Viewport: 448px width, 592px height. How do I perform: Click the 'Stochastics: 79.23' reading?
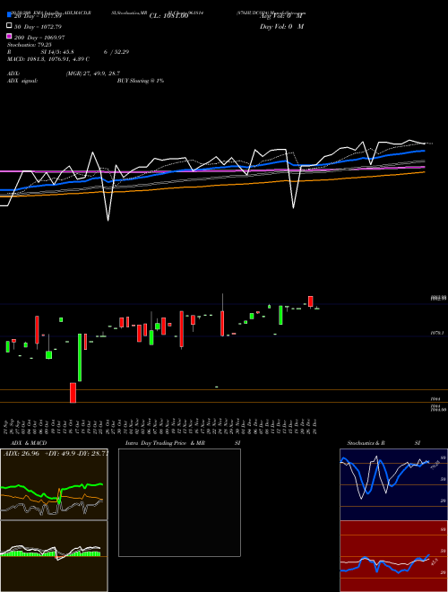point(30,45)
